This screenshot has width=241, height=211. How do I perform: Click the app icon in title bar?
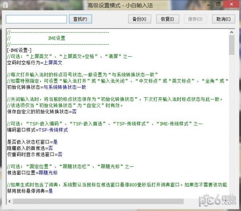point(5,5)
